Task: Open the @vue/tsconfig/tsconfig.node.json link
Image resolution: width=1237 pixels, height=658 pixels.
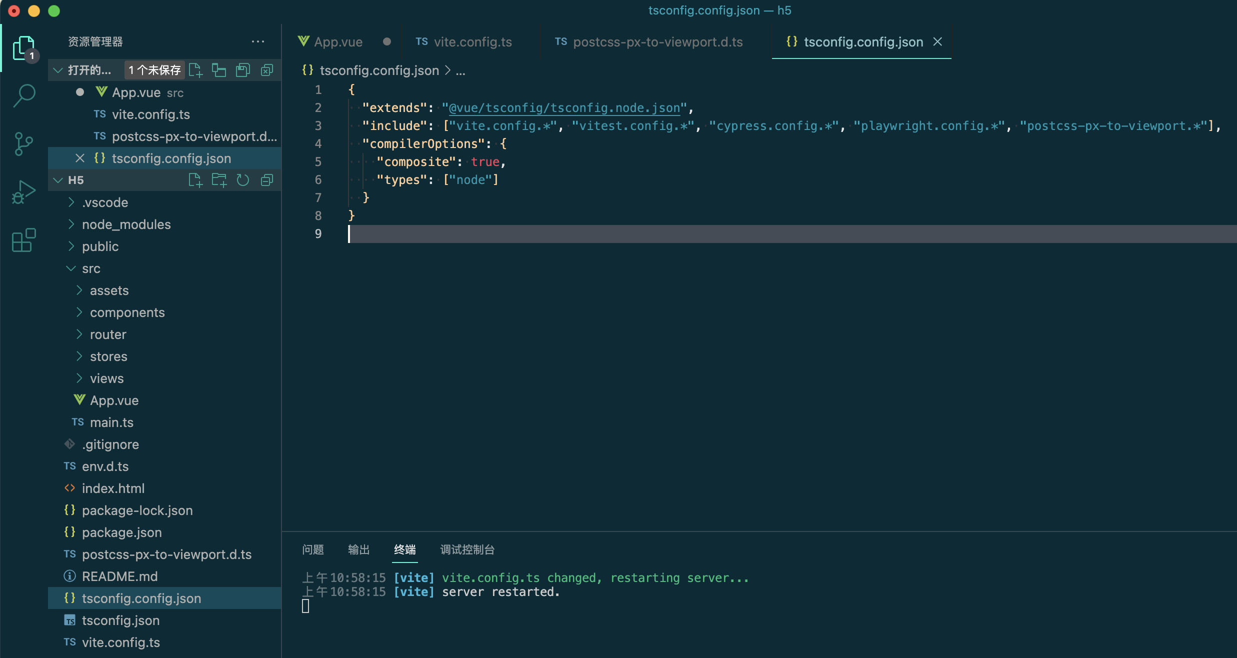Action: (x=564, y=108)
